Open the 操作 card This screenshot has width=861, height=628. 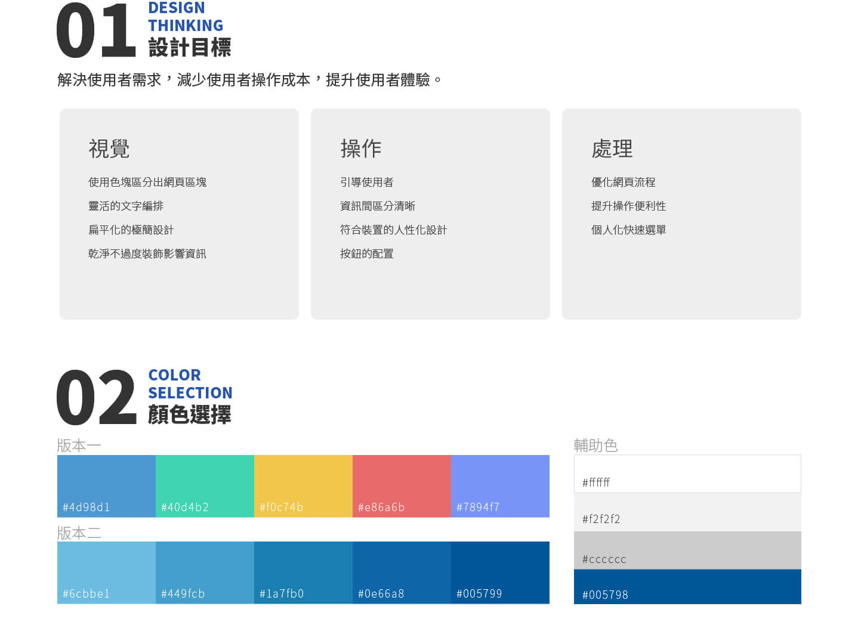click(x=430, y=213)
